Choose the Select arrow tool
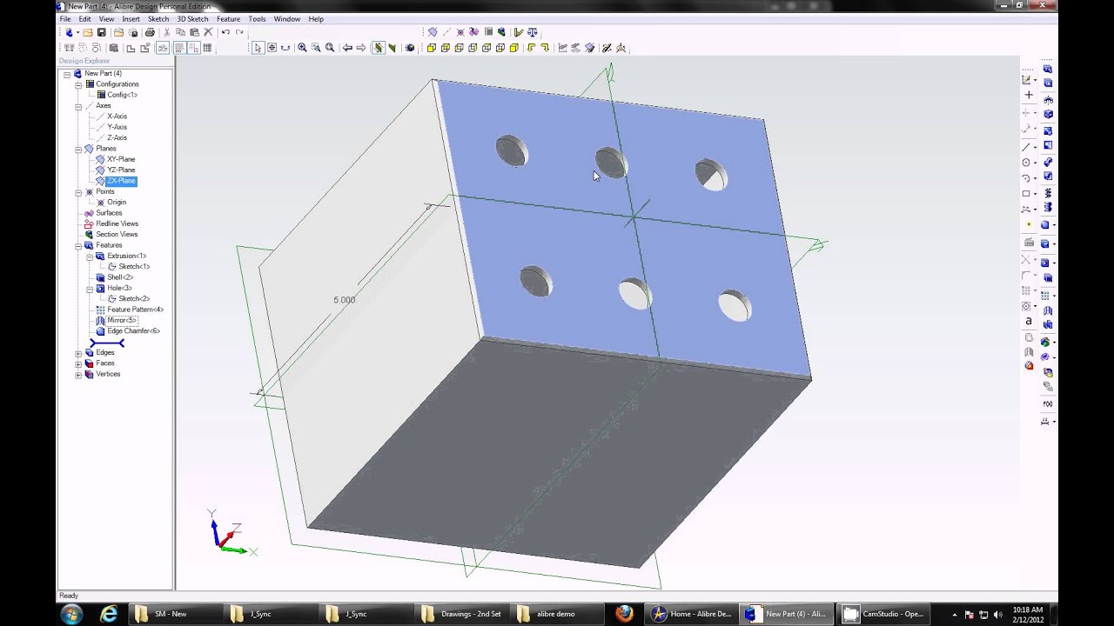The height and width of the screenshot is (626, 1114). point(258,48)
